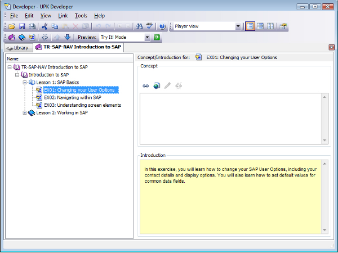
Task: Expand Lesson 2: Working in SAP
Action: pos(25,113)
